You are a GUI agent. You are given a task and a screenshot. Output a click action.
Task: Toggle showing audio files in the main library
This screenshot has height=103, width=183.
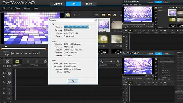115,15
